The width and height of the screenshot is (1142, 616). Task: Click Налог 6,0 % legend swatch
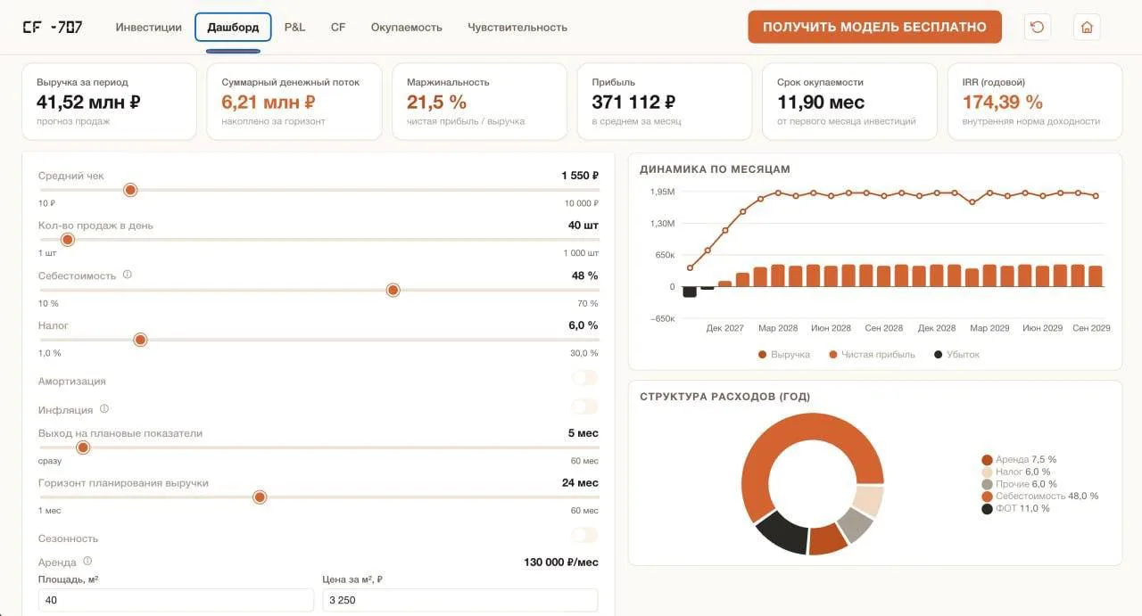[x=987, y=472]
